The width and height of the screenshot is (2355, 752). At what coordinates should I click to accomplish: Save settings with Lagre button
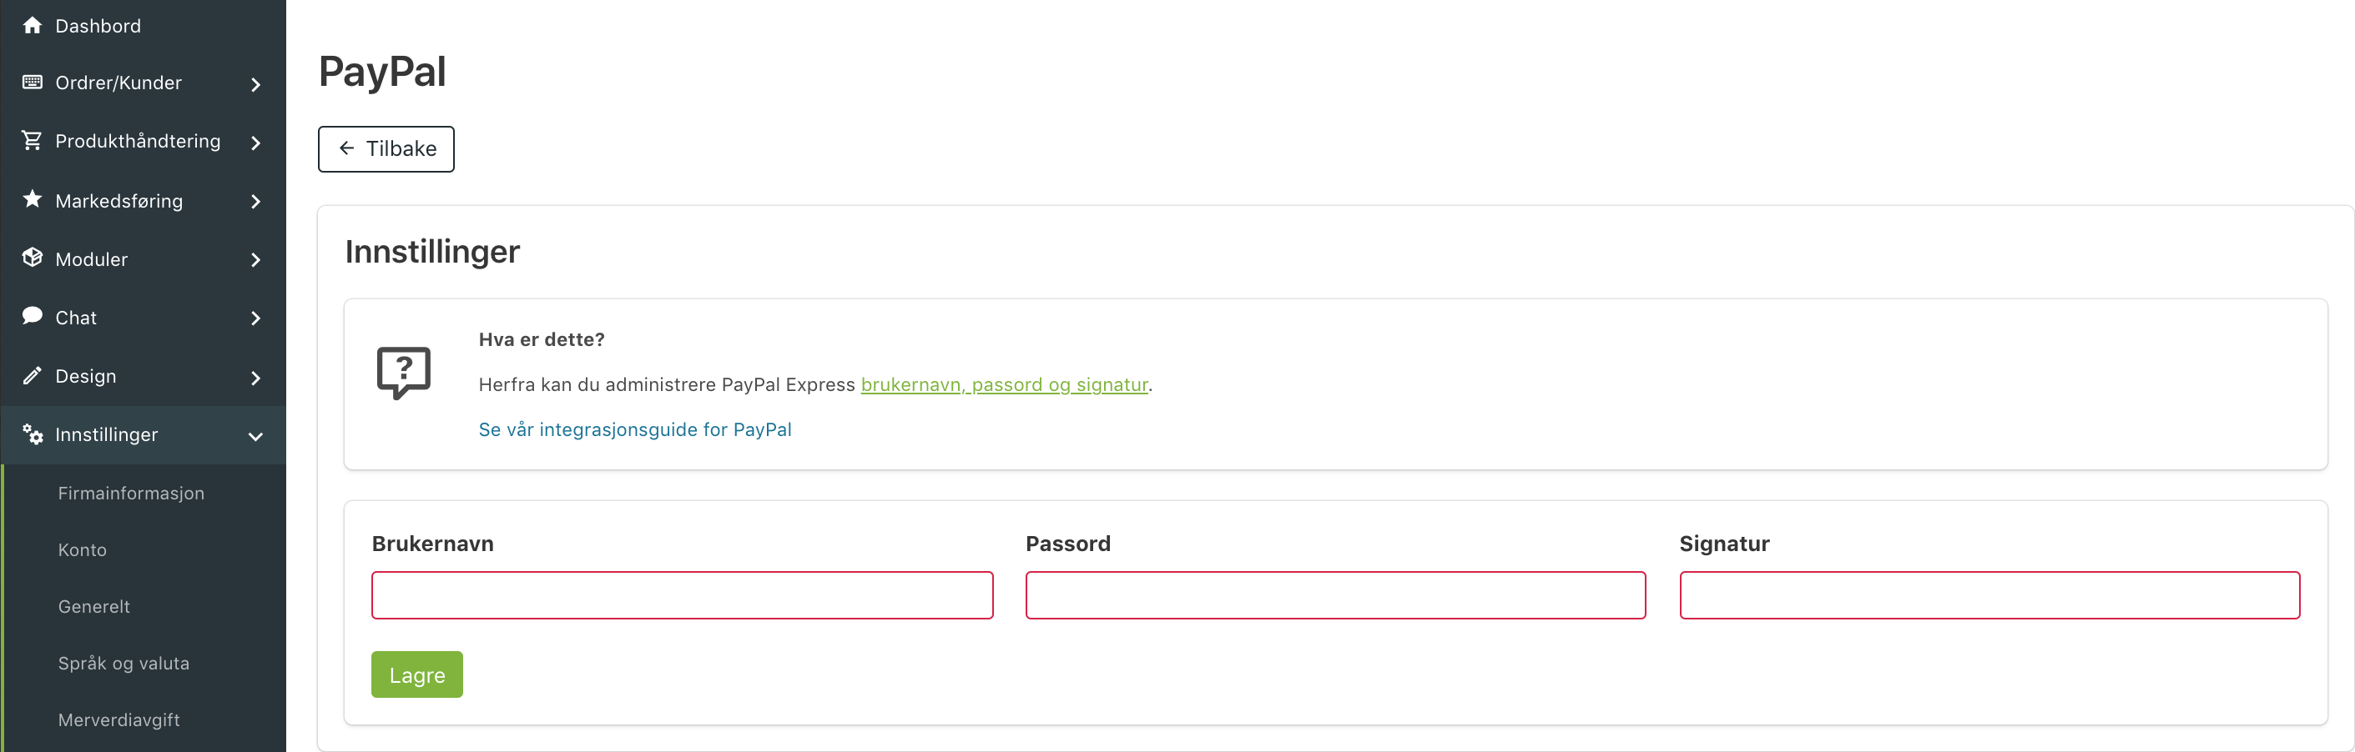tap(417, 674)
